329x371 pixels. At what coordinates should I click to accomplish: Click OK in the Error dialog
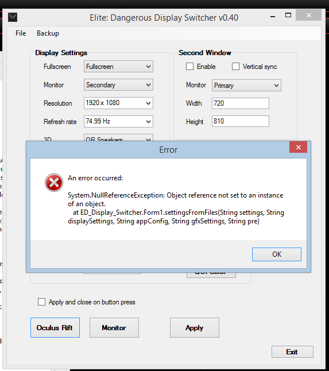[x=277, y=254]
